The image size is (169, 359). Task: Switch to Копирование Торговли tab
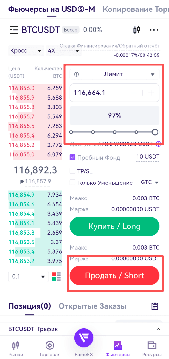point(136,9)
